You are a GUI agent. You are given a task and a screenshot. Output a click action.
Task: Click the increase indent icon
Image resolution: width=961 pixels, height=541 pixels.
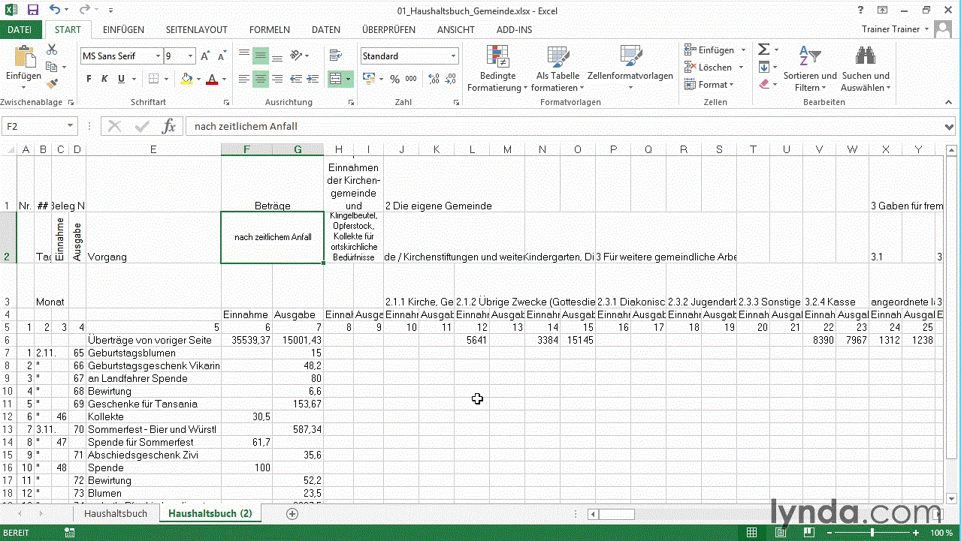pyautogui.click(x=311, y=79)
